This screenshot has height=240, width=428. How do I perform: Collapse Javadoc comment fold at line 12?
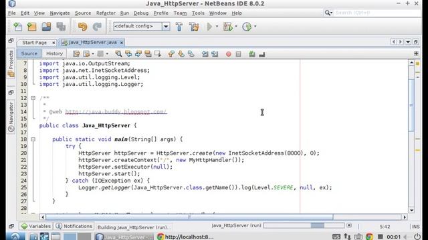33,98
